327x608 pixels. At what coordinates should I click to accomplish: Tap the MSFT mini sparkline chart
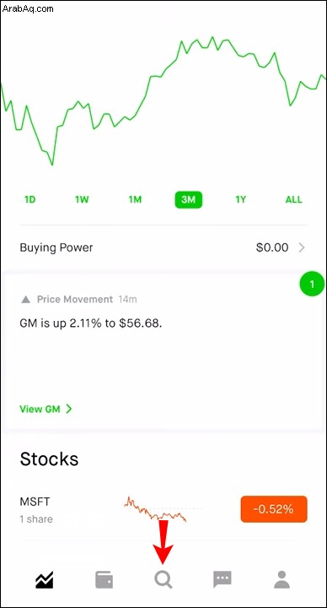(156, 508)
